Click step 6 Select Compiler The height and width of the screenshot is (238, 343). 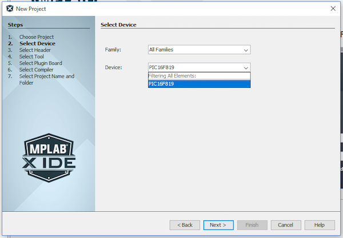pyautogui.click(x=37, y=70)
